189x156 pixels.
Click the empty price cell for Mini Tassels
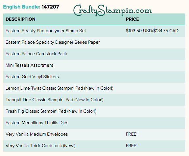coord(154,66)
